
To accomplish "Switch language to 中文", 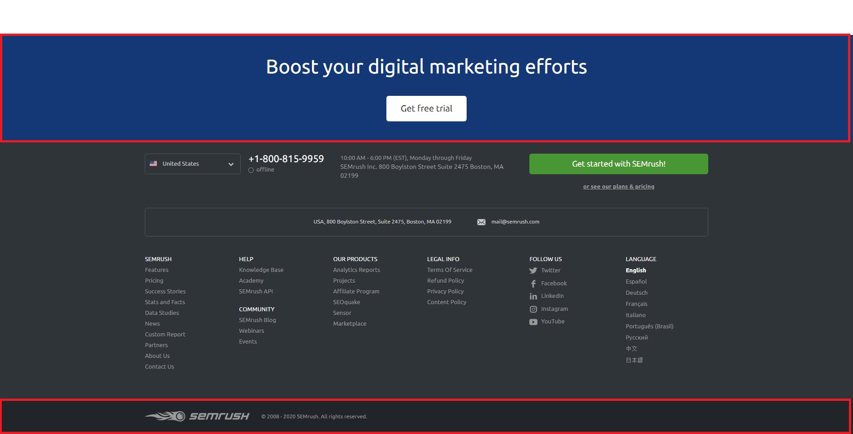I will click(631, 349).
